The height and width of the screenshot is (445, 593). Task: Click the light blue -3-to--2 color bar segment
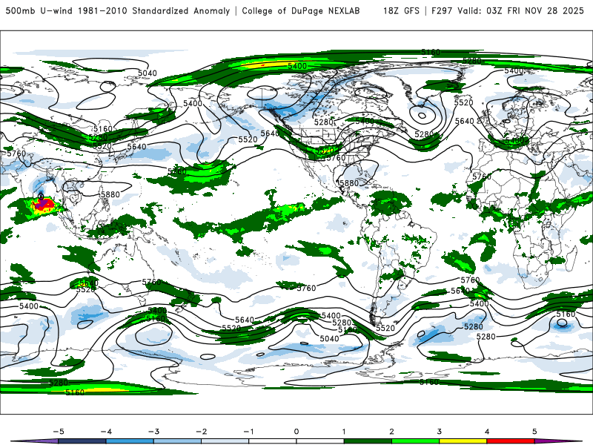177,441
